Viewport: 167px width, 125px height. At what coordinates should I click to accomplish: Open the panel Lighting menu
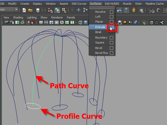tap(32, 17)
